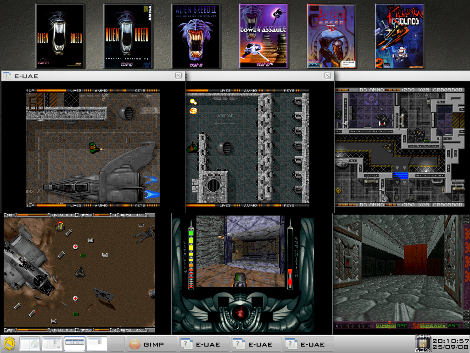Click the E-UAE taskbar button nearest the clock
Screen dimensions: 470x353
(309, 344)
